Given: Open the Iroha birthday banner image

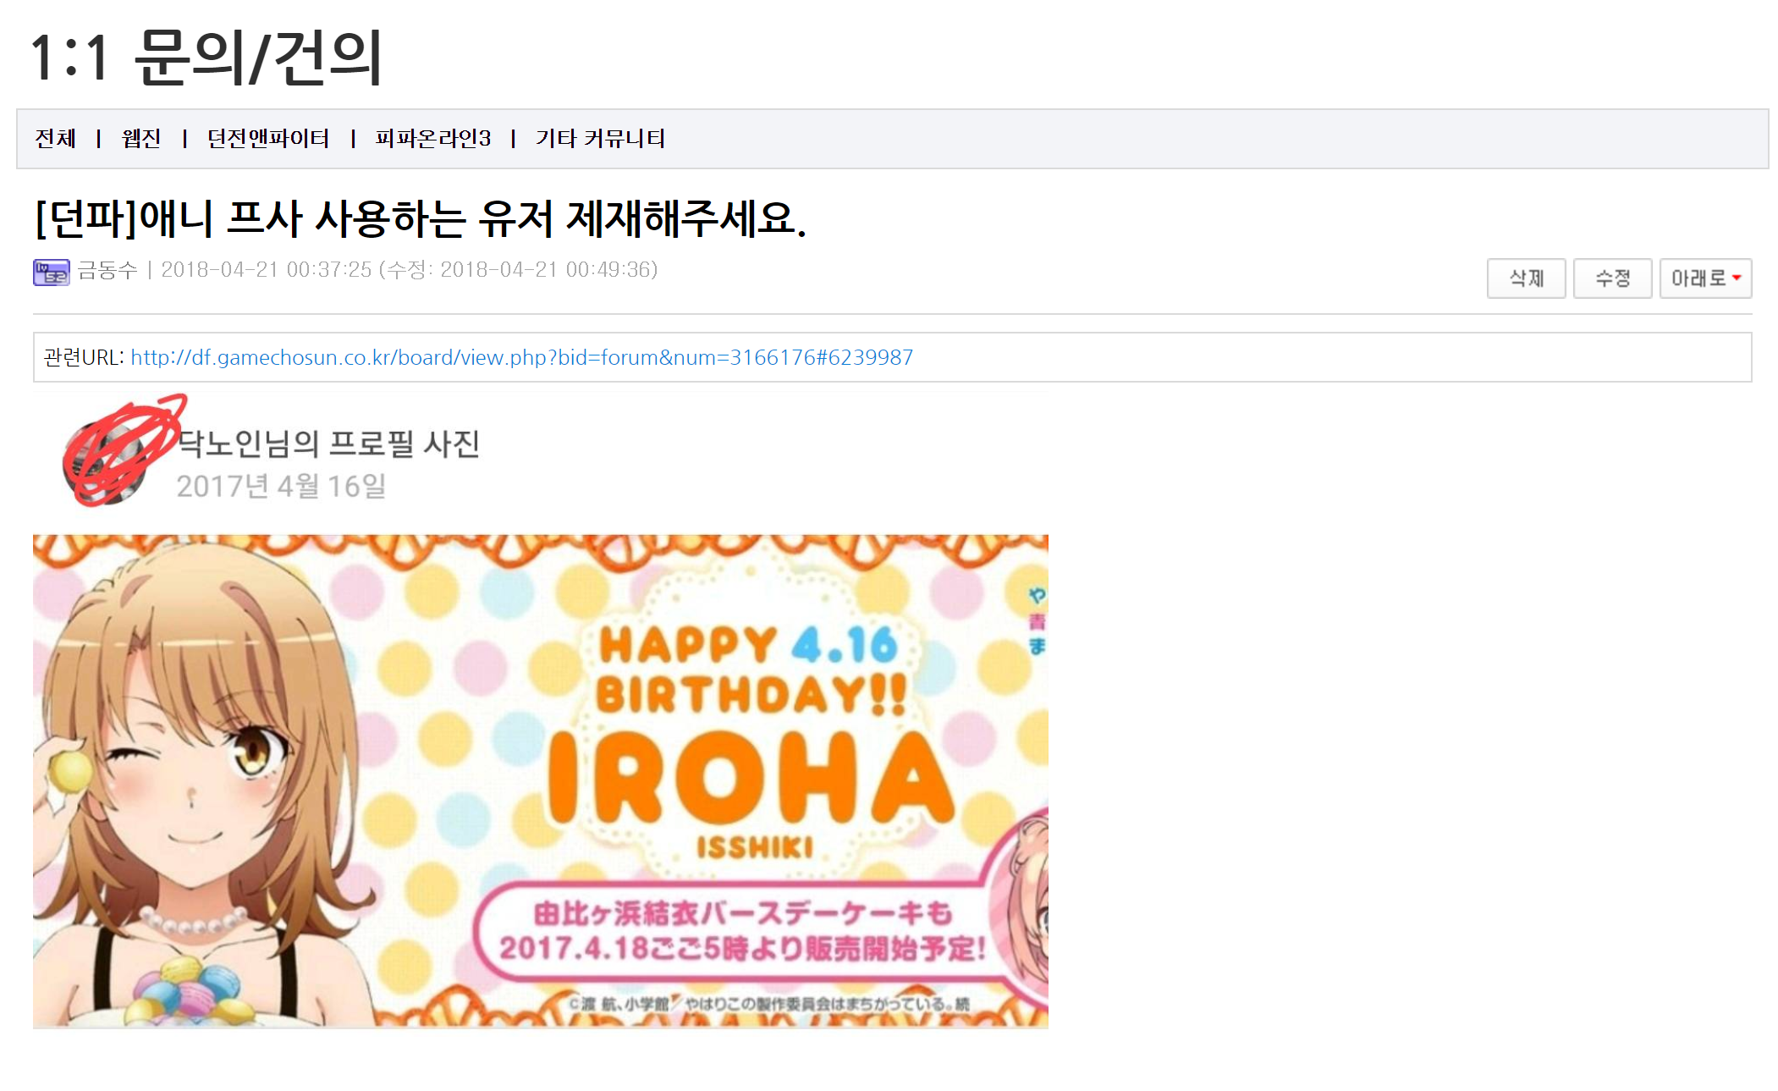Looking at the screenshot, I should tap(540, 780).
